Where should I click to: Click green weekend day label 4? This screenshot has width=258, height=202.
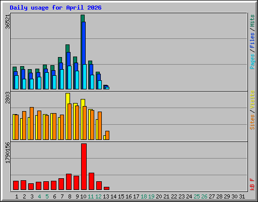(x=39, y=196)
